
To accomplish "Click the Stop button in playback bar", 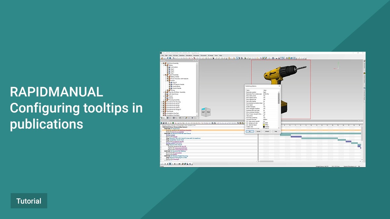I will point(170,164).
